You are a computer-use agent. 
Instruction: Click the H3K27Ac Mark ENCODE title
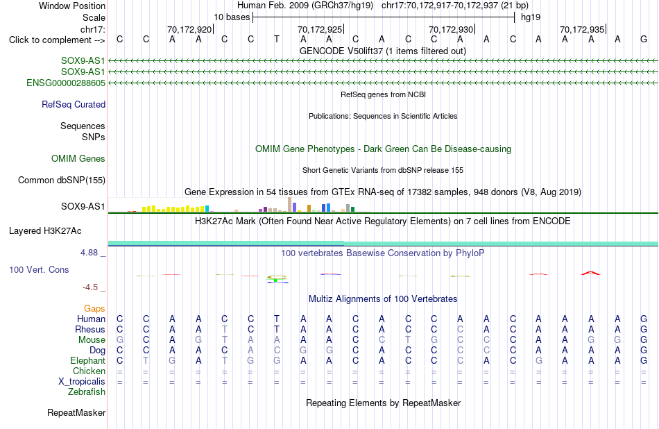[383, 221]
